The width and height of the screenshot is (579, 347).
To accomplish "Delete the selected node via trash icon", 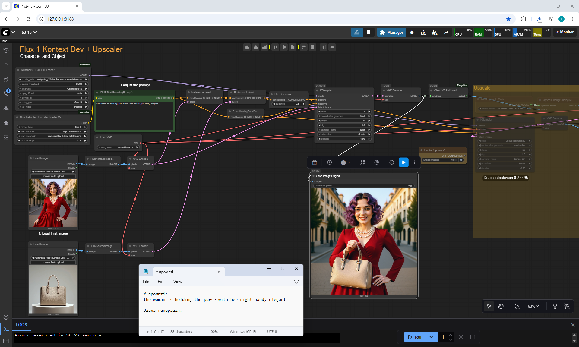I will (x=314, y=162).
